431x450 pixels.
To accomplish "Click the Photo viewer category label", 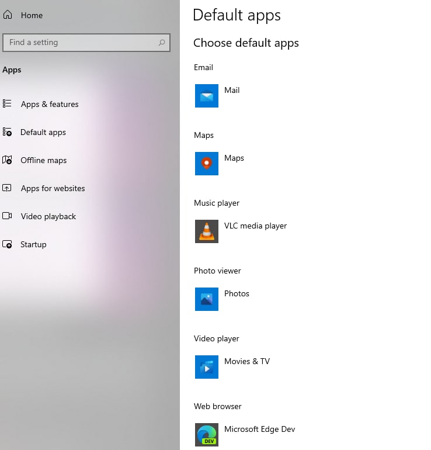I will (x=217, y=271).
